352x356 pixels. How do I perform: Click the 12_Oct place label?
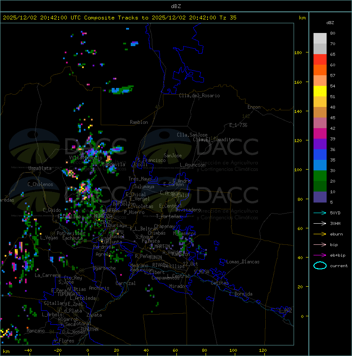(190, 264)
